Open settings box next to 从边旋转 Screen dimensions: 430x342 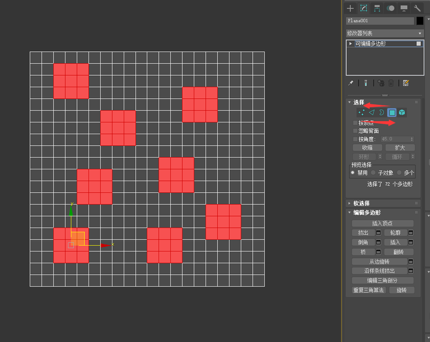[x=411, y=262]
